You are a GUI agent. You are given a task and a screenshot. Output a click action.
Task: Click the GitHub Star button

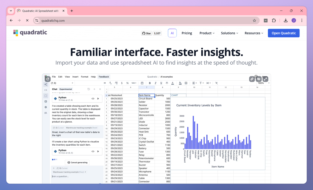pyautogui.click(x=147, y=33)
